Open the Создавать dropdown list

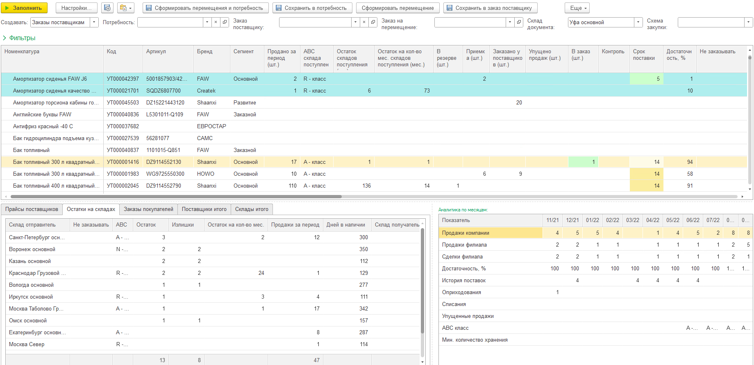(x=94, y=22)
